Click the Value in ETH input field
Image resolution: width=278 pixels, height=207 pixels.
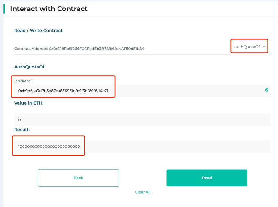click(x=143, y=120)
